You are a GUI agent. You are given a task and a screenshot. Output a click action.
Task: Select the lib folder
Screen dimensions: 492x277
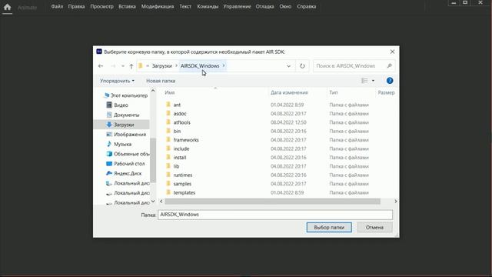(x=176, y=166)
